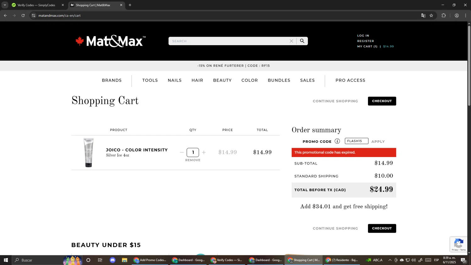
Task: Open File Explorer from taskbar
Action: coord(125,260)
